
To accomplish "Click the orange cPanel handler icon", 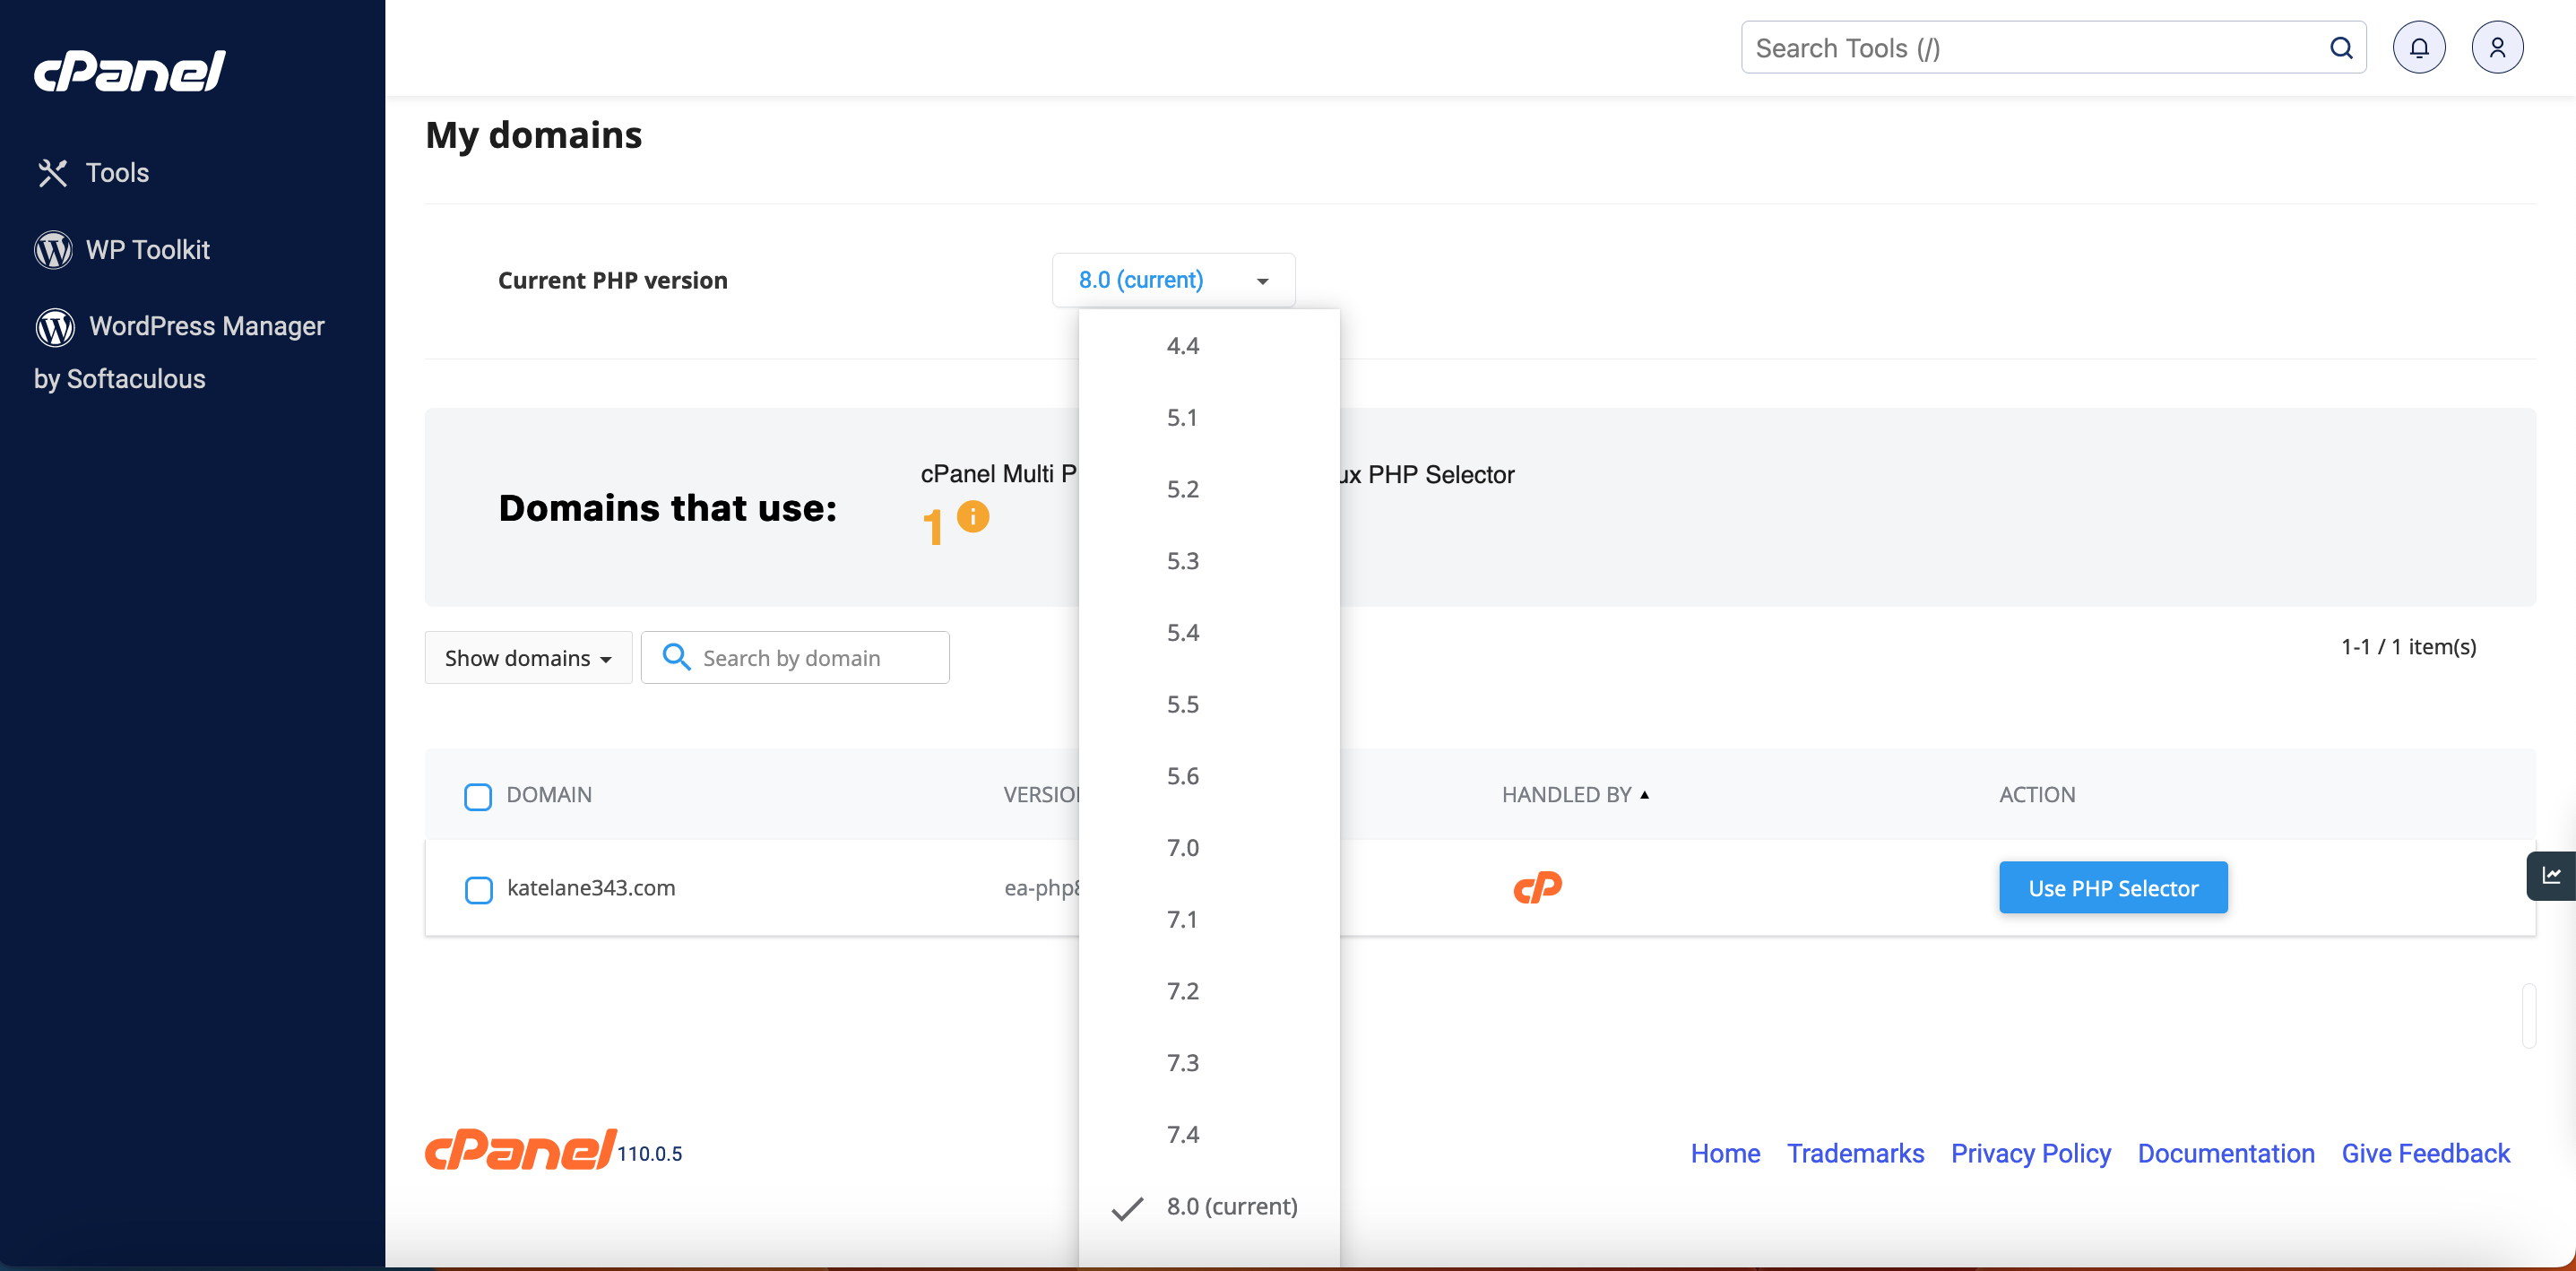I will 1537,887.
